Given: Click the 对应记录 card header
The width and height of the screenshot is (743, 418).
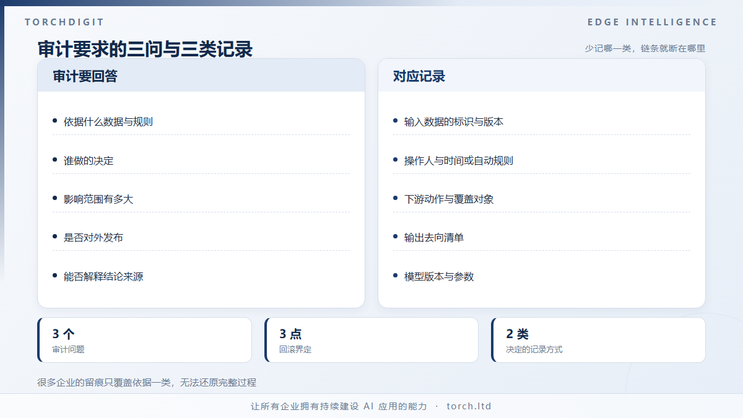Looking at the screenshot, I should (542, 76).
